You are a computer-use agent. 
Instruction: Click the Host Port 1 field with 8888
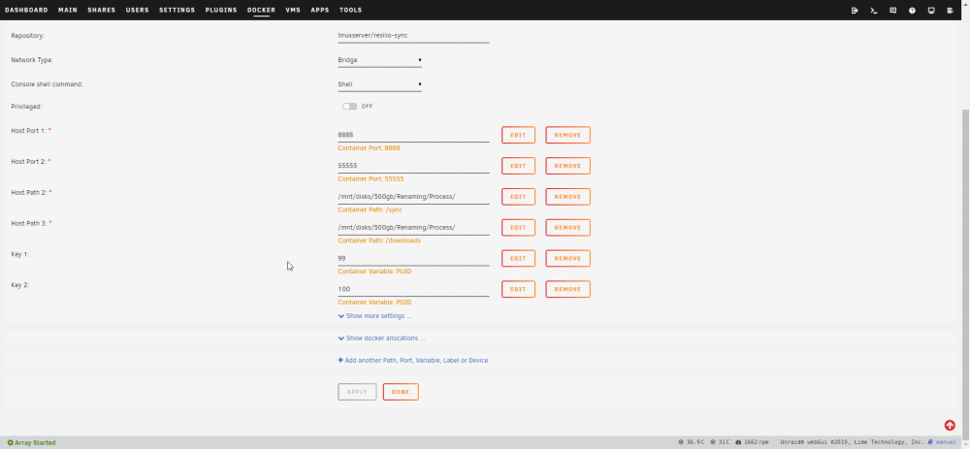click(413, 135)
